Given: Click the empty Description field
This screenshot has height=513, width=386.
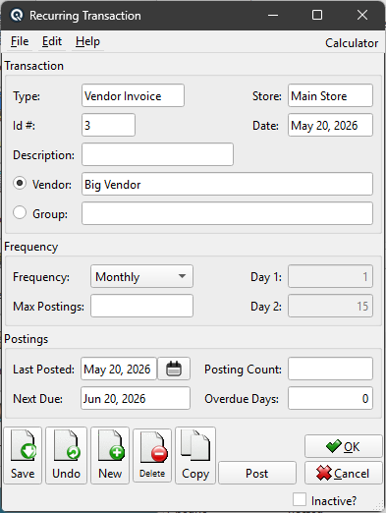Looking at the screenshot, I should [x=157, y=154].
